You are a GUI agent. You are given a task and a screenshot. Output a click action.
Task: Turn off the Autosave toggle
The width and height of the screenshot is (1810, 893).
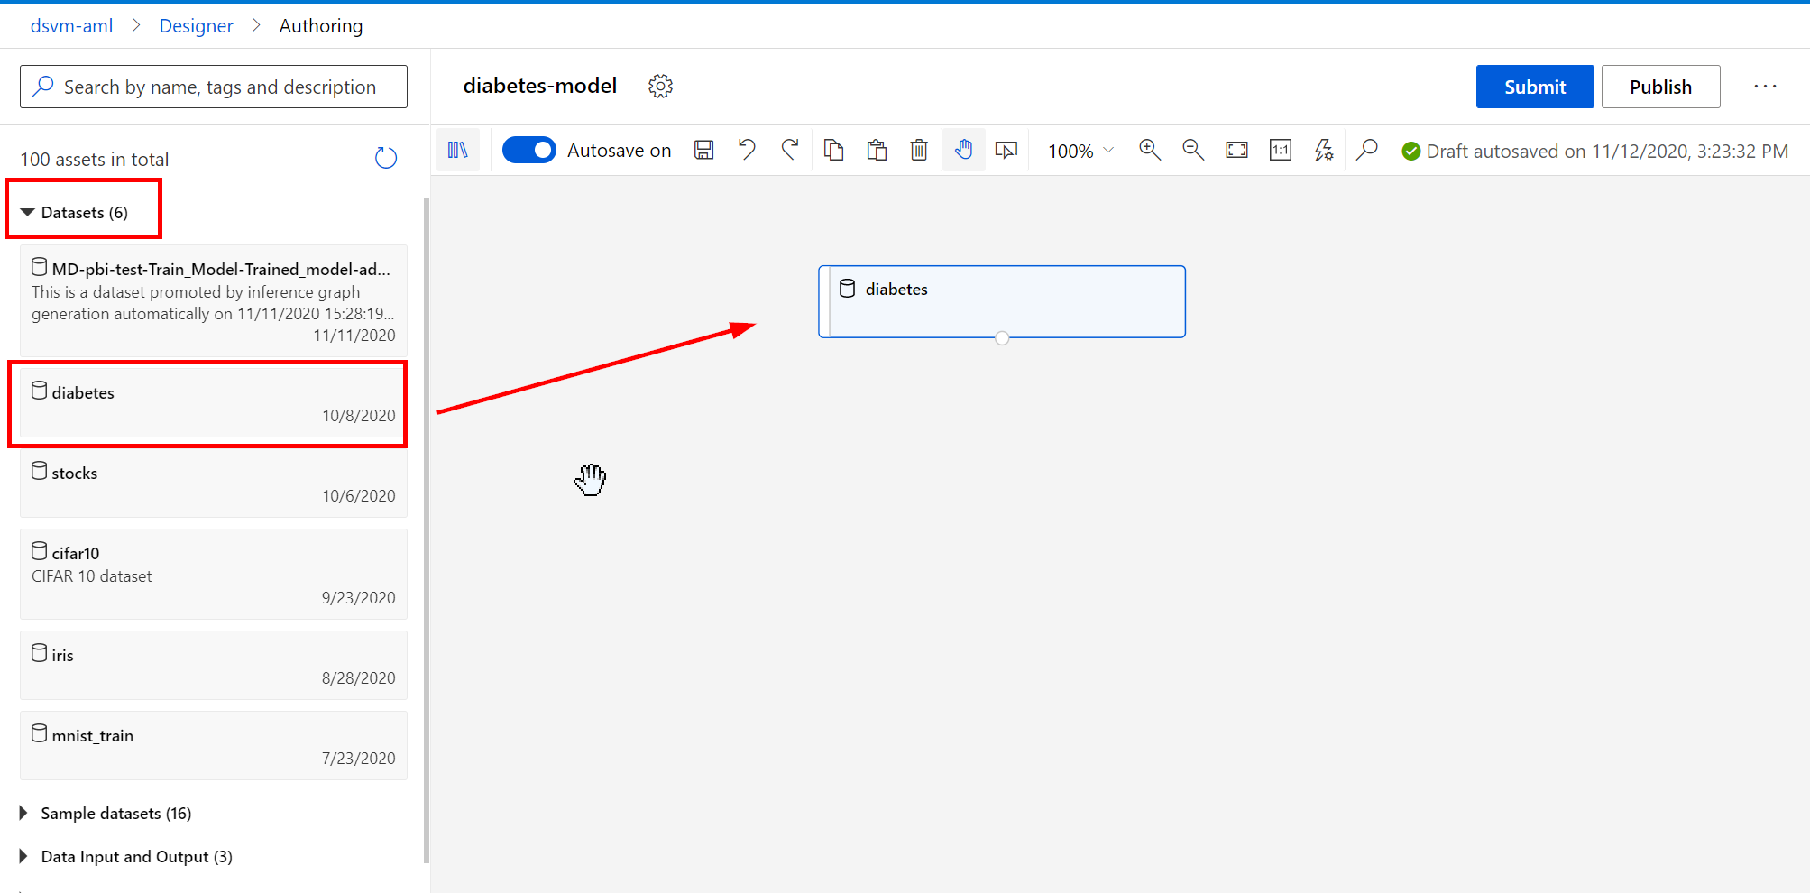[529, 150]
